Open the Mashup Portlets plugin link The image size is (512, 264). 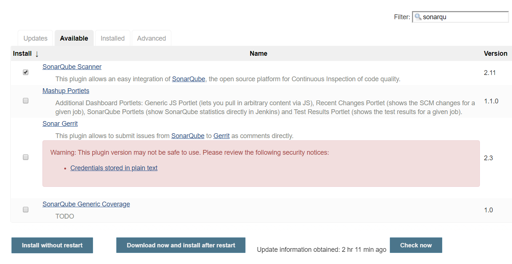[66, 91]
